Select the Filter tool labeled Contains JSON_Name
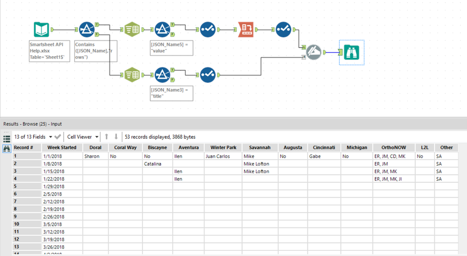This screenshot has width=467, height=256. pos(87,29)
